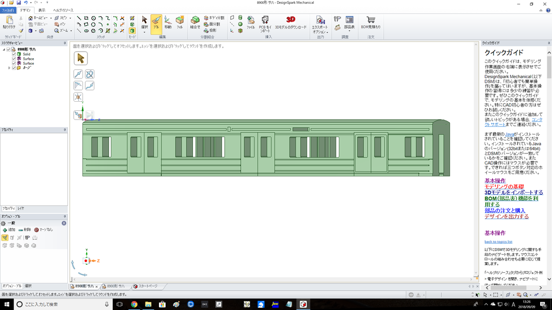Toggle visibility checkbox of Solid
This screenshot has width=552, height=310.
point(13,54)
